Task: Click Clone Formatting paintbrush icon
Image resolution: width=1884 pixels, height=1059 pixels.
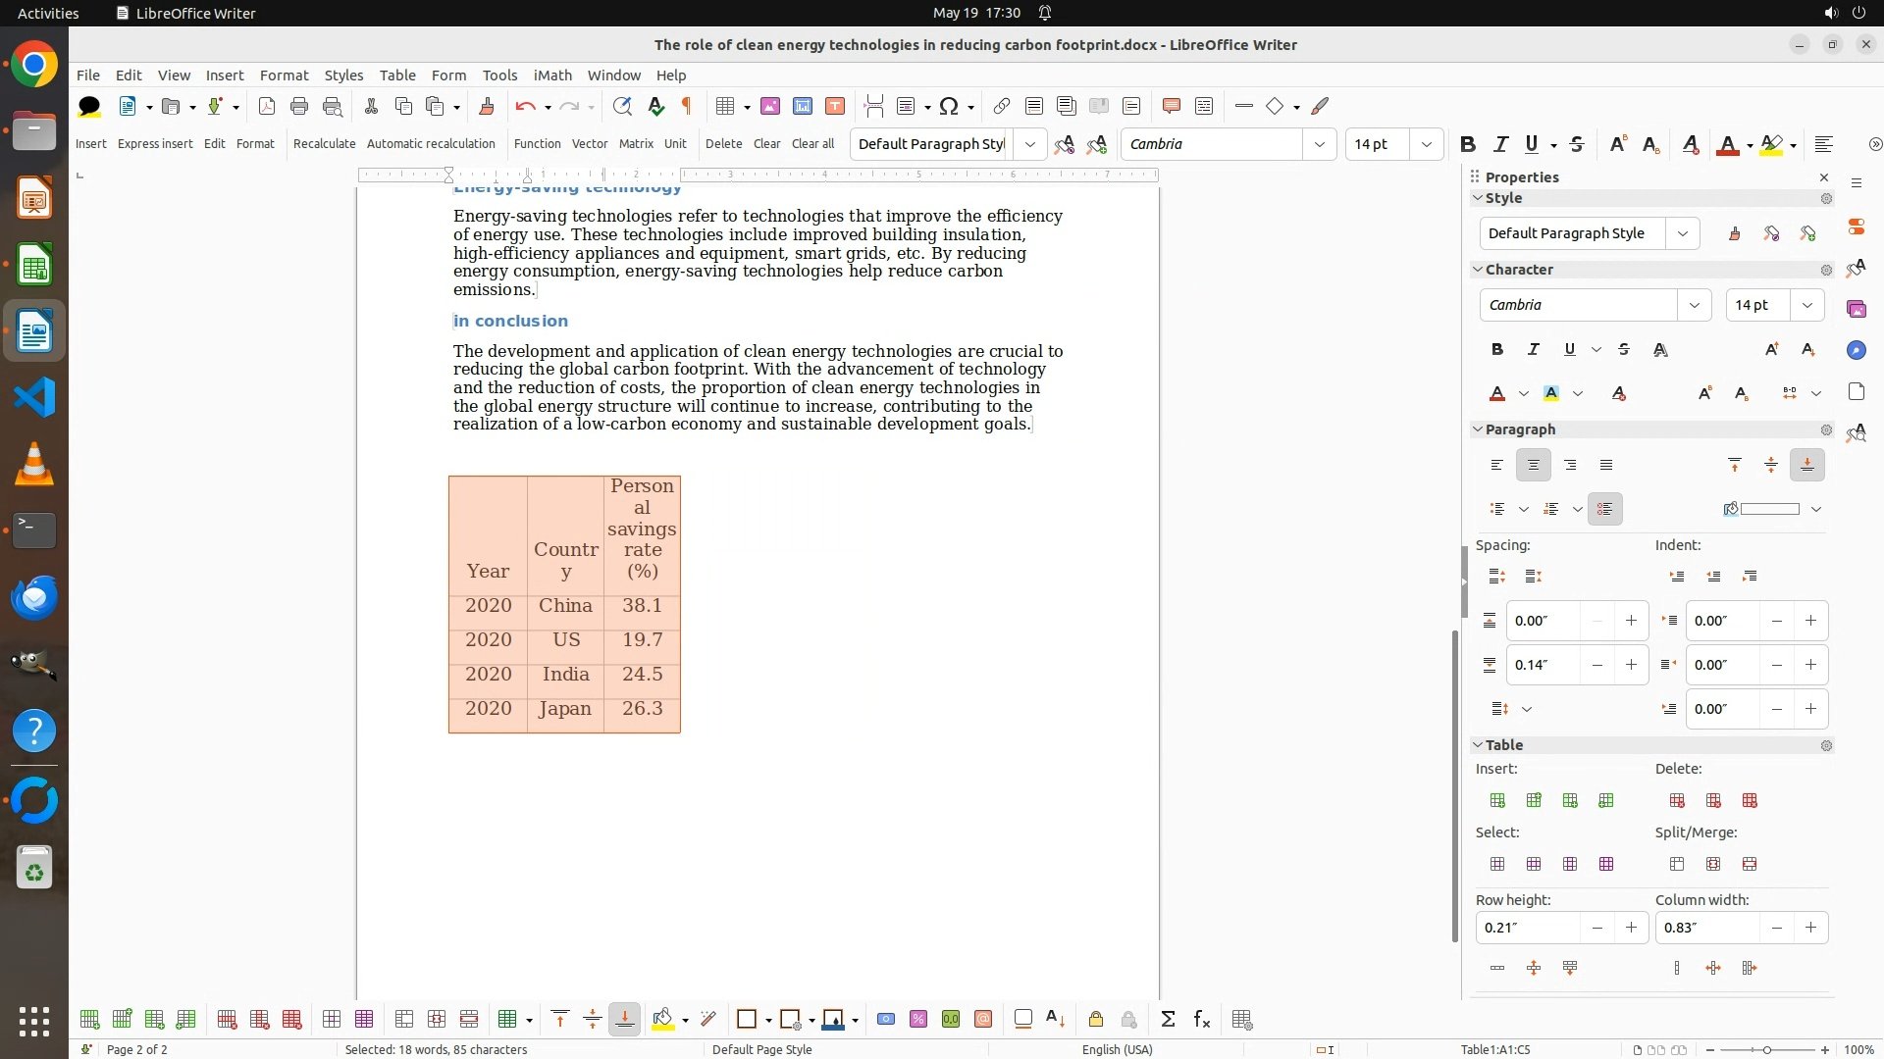Action: pos(486,106)
